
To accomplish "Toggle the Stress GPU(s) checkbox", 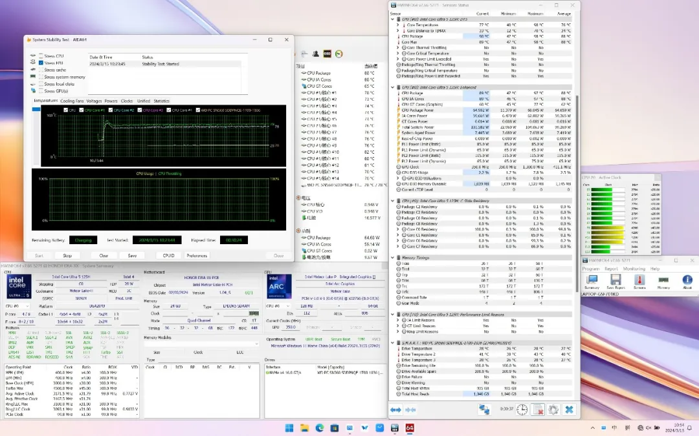I will tap(41, 91).
